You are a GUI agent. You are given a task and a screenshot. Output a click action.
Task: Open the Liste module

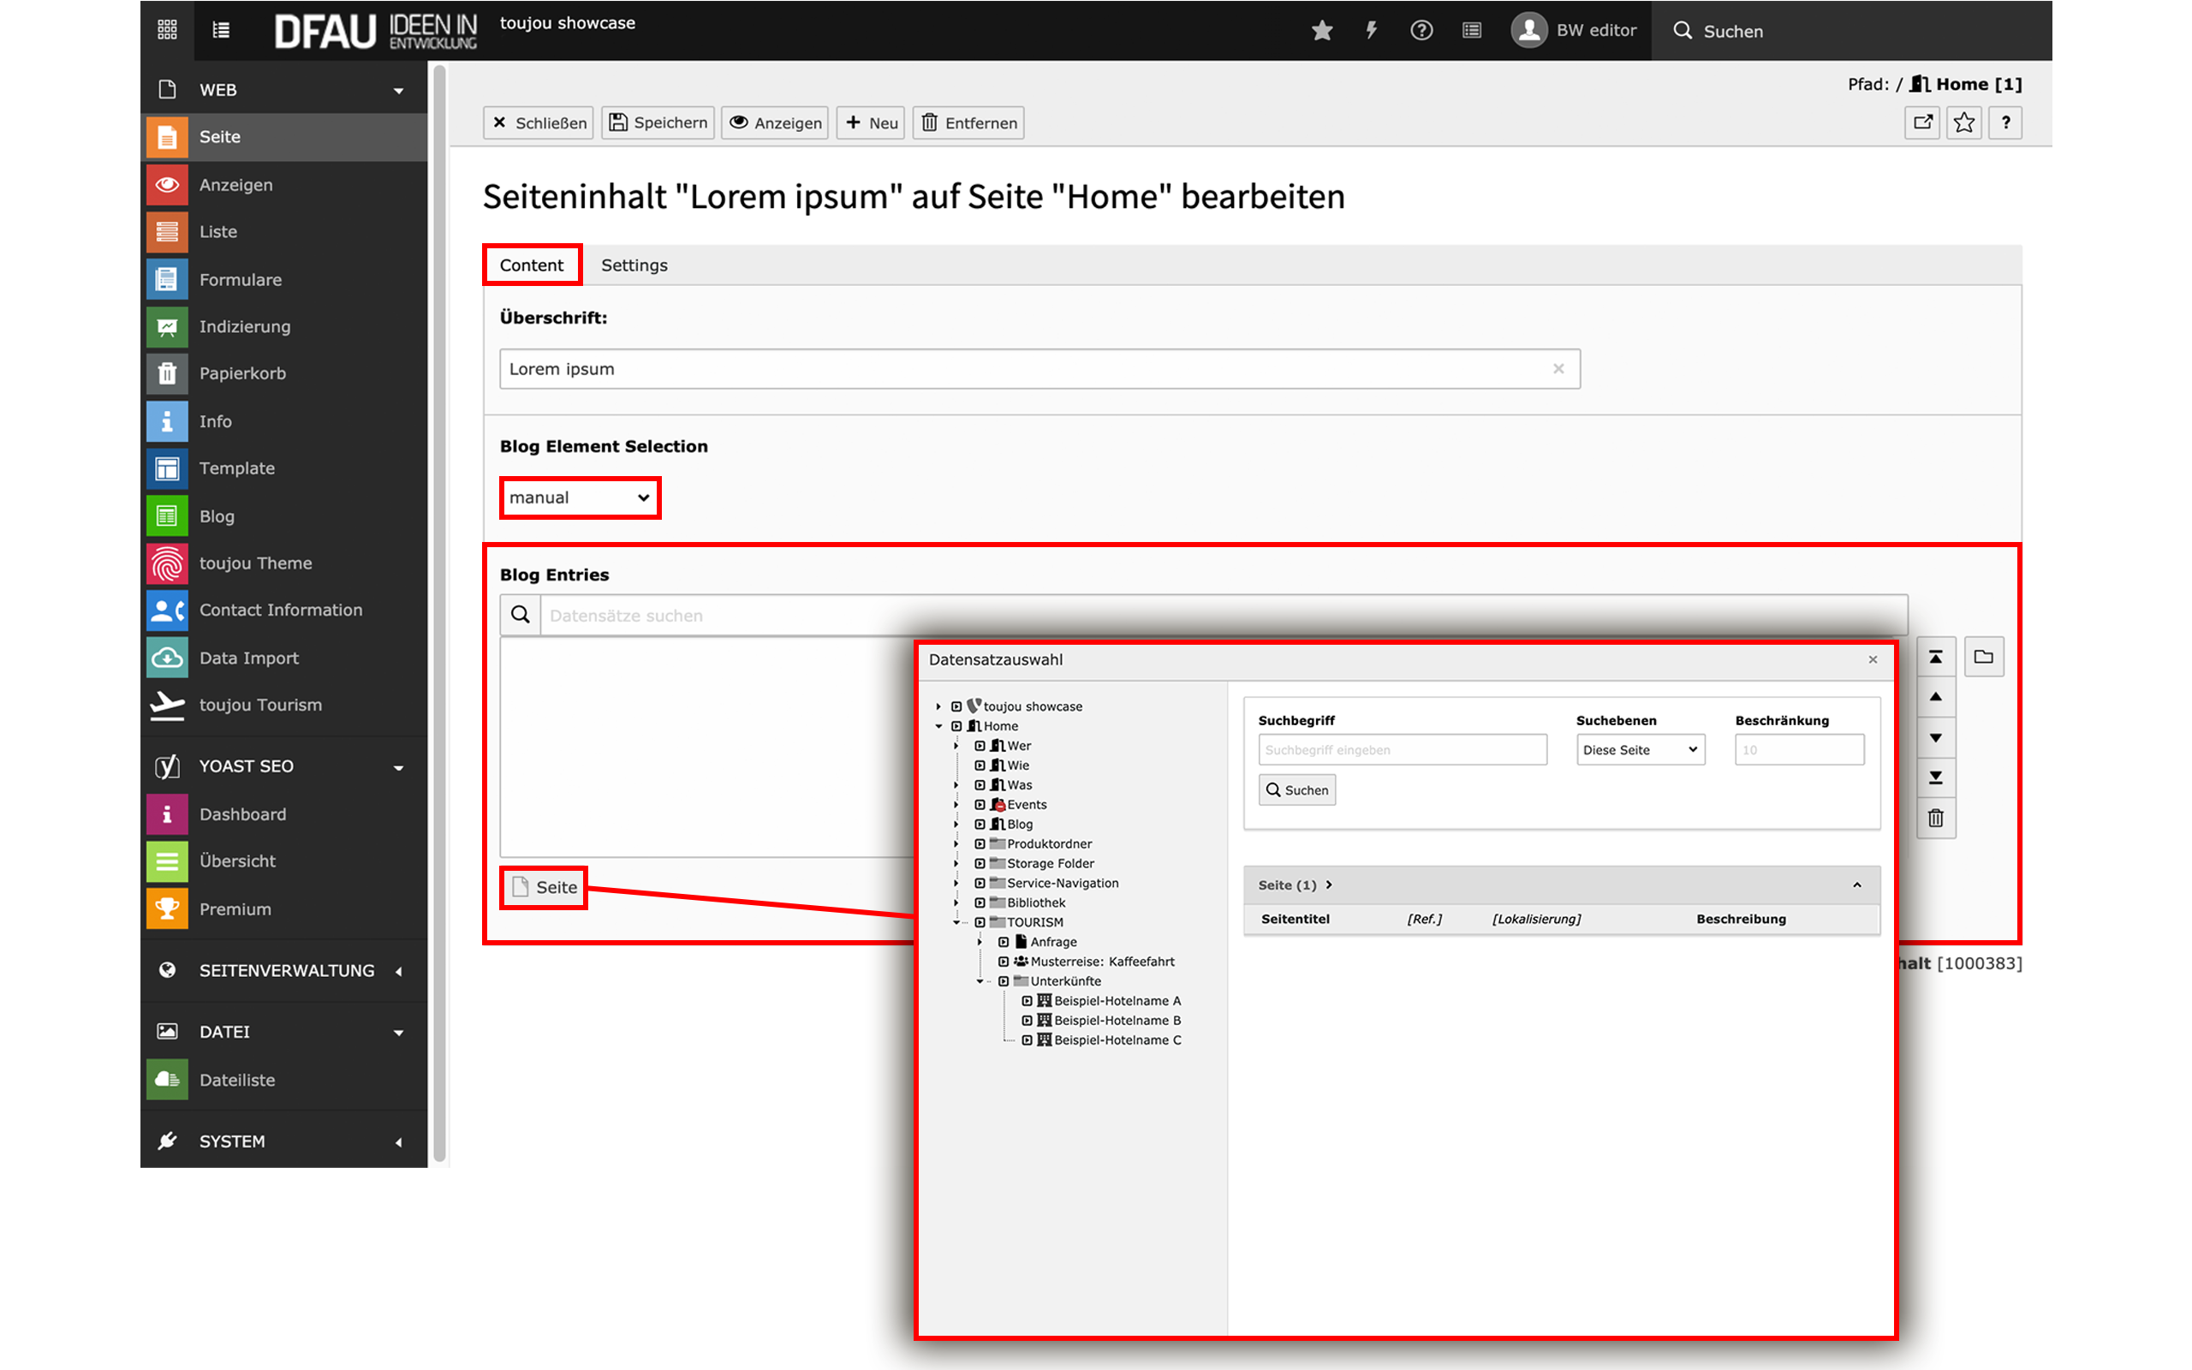[x=284, y=232]
